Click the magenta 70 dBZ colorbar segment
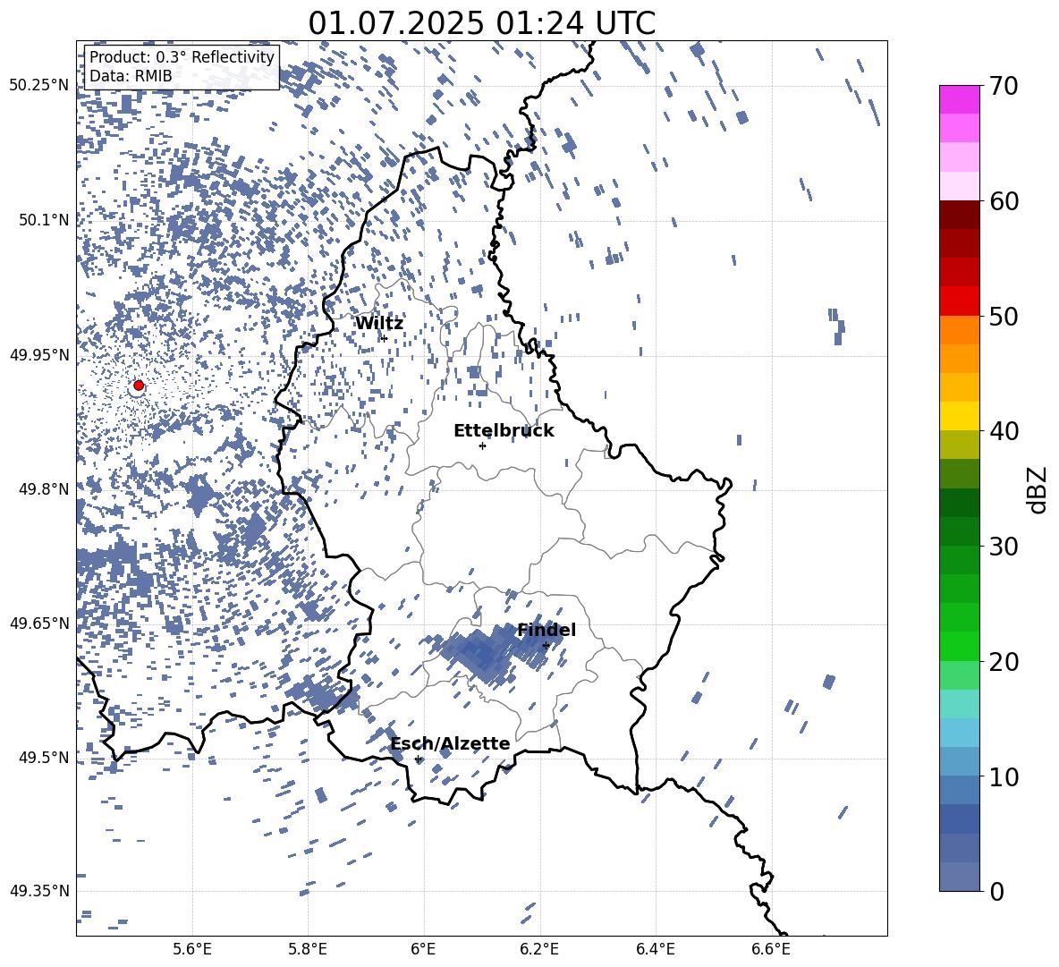This screenshot has width=1059, height=967. 959,99
